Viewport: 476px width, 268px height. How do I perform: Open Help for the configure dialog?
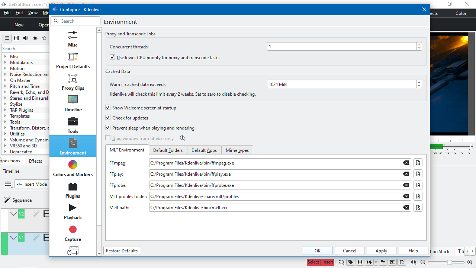click(413, 251)
